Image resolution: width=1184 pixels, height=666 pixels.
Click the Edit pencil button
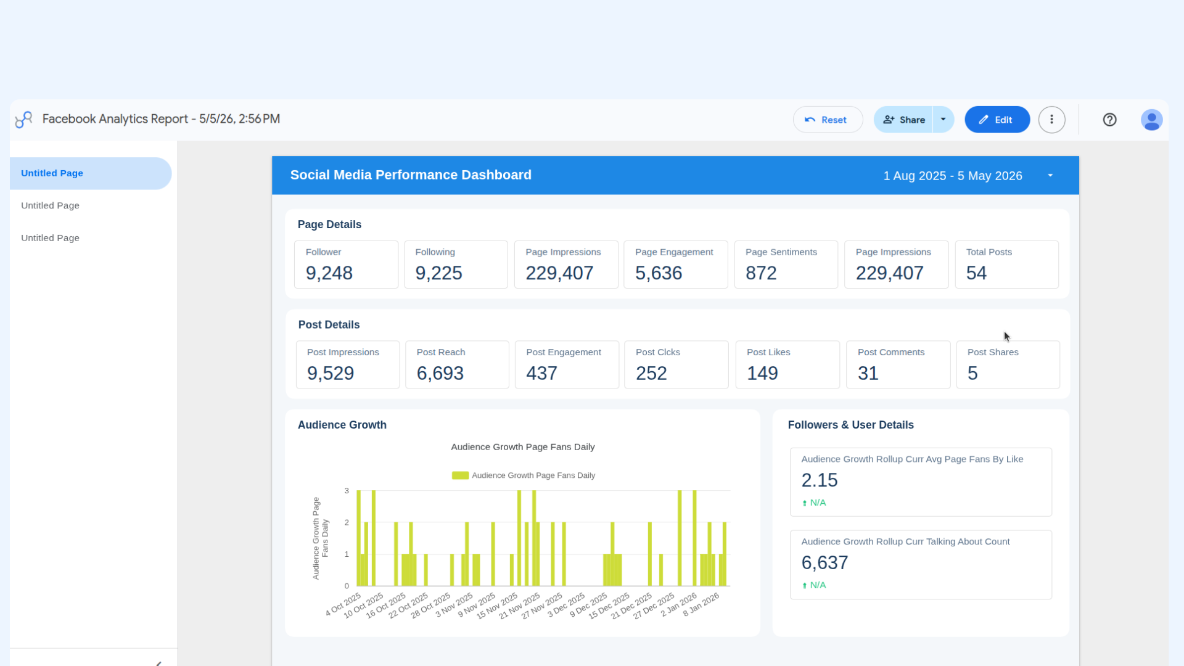pos(997,120)
